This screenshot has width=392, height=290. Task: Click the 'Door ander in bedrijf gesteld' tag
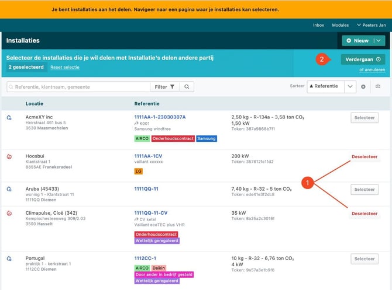[164, 275]
